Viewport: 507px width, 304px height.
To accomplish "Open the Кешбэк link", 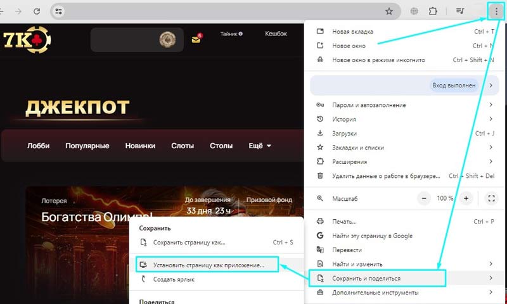I will [x=276, y=34].
